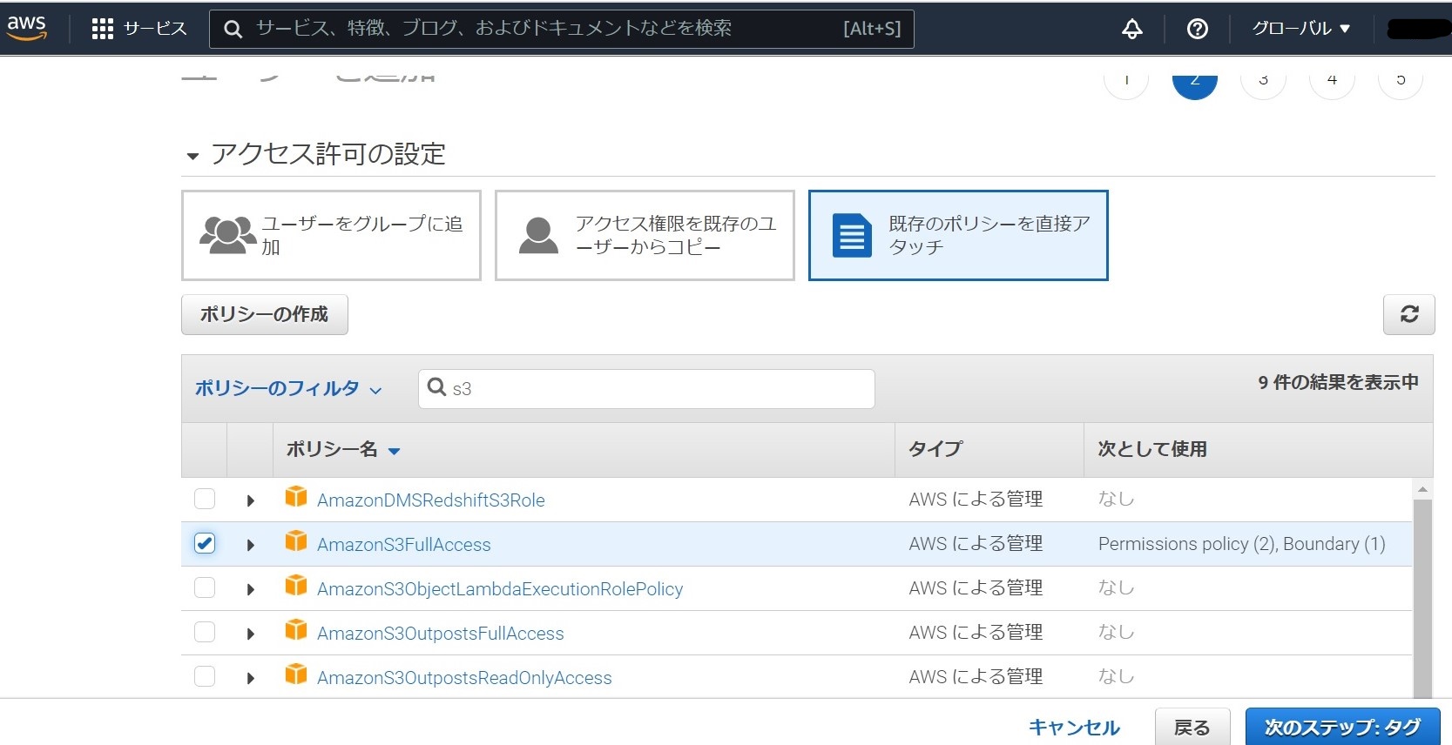Sort by ポリシー名 column header
Image resolution: width=1452 pixels, height=745 pixels.
[343, 449]
